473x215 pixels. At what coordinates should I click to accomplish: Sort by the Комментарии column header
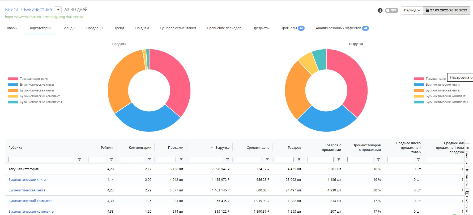click(140, 148)
